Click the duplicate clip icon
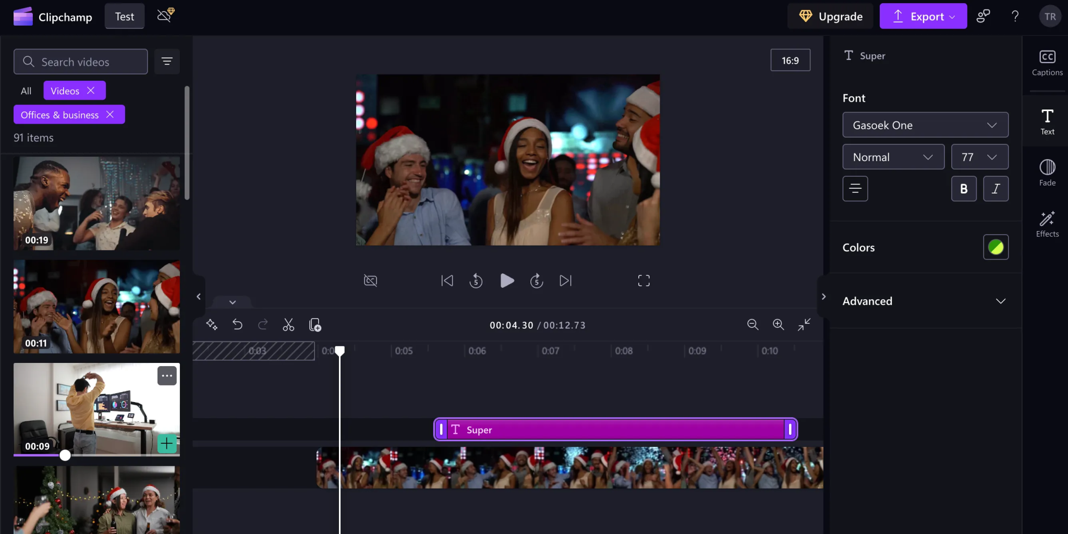This screenshot has width=1068, height=534. (315, 324)
